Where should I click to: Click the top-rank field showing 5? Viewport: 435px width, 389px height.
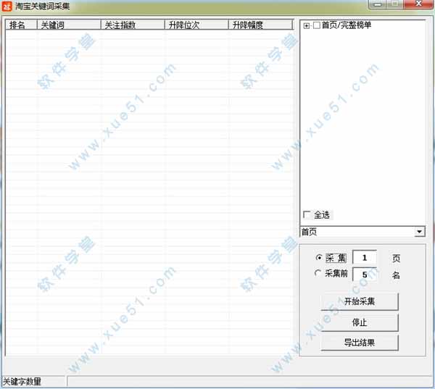point(365,275)
